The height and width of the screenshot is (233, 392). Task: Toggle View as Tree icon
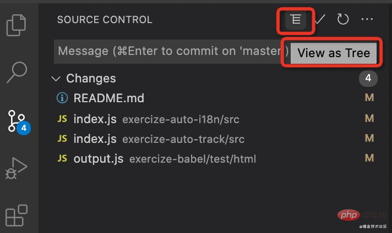[x=296, y=20]
